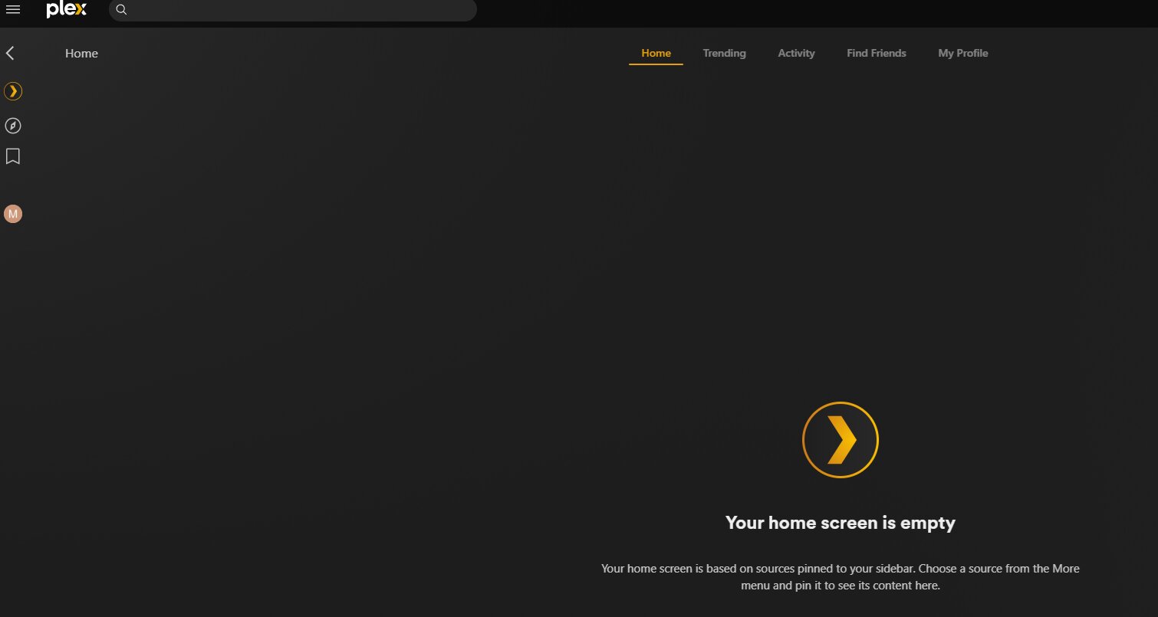Click the large circled Plex chevron emblem
Image resolution: width=1158 pixels, height=617 pixels.
coord(841,439)
